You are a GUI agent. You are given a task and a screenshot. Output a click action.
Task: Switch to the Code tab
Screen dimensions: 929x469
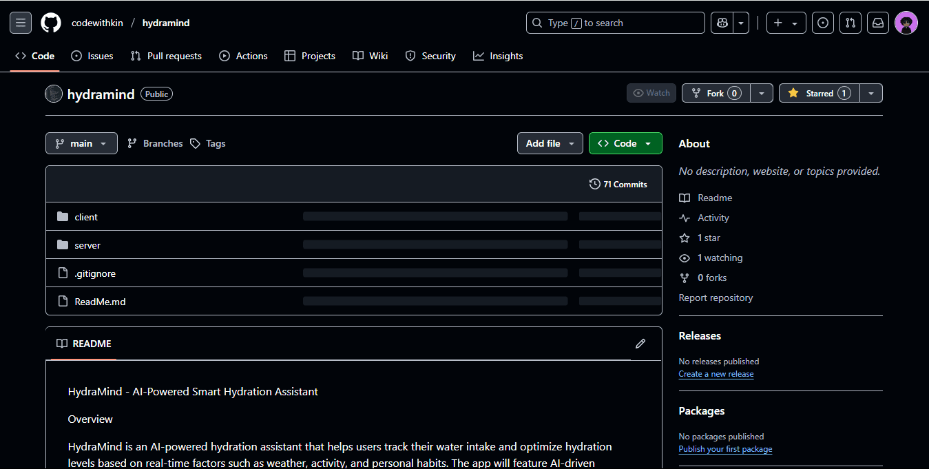tap(35, 56)
